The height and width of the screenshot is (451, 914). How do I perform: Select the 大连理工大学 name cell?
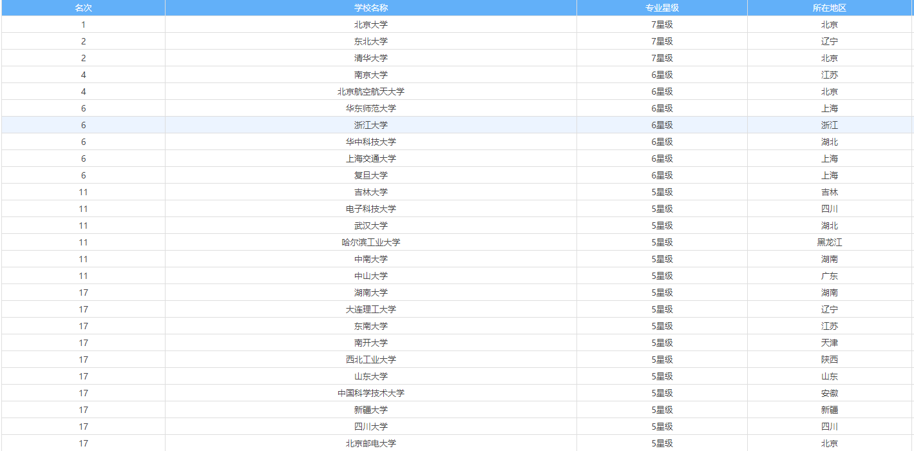point(371,309)
